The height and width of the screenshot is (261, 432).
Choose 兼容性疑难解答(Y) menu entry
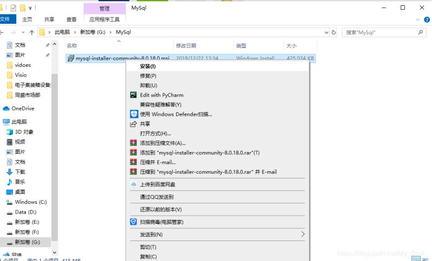click(x=218, y=105)
